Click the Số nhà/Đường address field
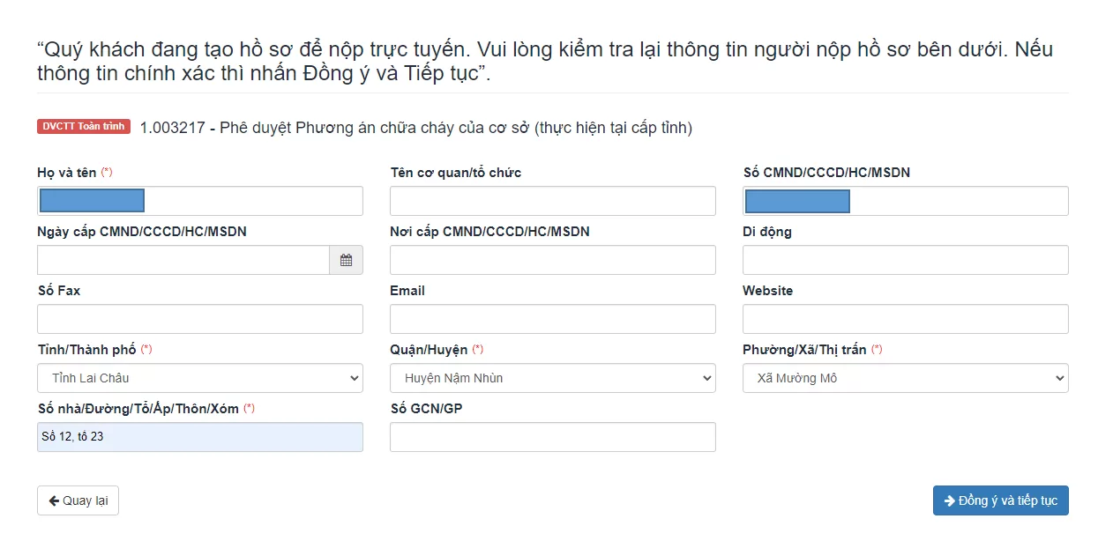Screen dimensions: 1113x541 click(200, 437)
